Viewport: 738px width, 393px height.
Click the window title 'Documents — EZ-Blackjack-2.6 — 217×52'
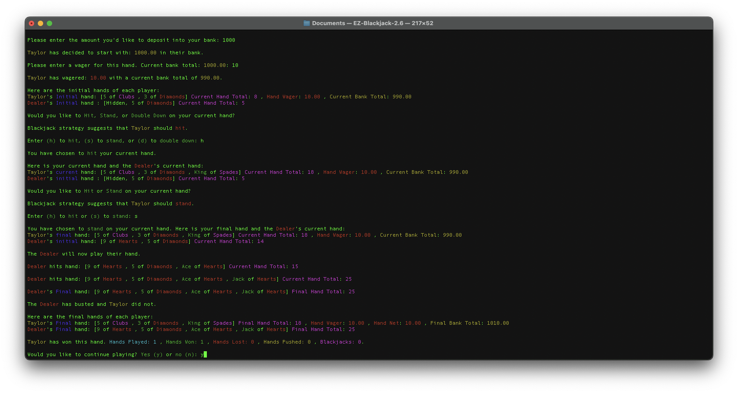[372, 23]
